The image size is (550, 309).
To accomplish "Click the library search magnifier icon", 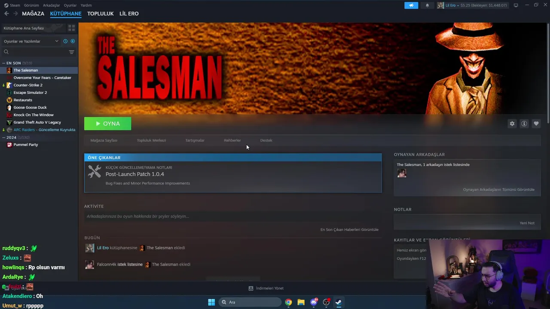I will pos(6,52).
